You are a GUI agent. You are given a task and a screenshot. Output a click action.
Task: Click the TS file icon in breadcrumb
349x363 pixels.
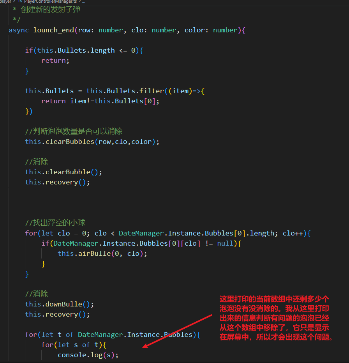coord(20,1)
